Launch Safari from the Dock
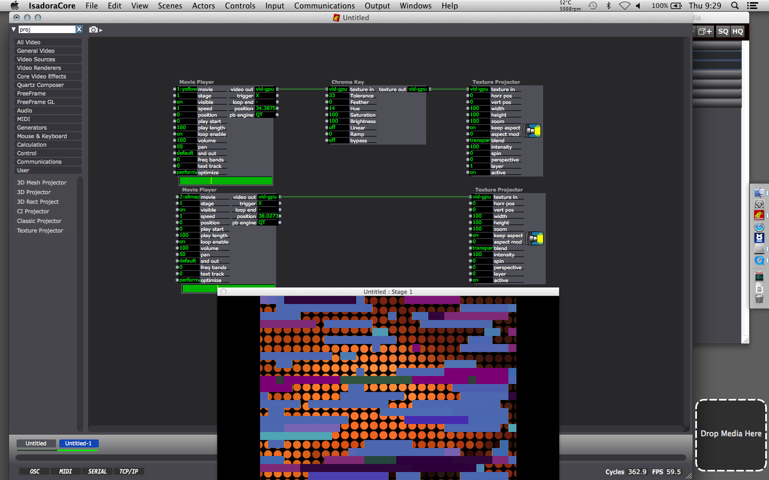The width and height of the screenshot is (769, 480). (759, 227)
